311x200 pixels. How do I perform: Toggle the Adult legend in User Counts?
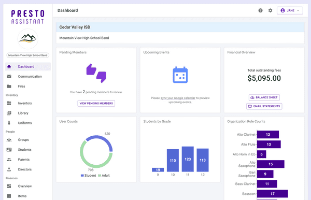[104, 176]
